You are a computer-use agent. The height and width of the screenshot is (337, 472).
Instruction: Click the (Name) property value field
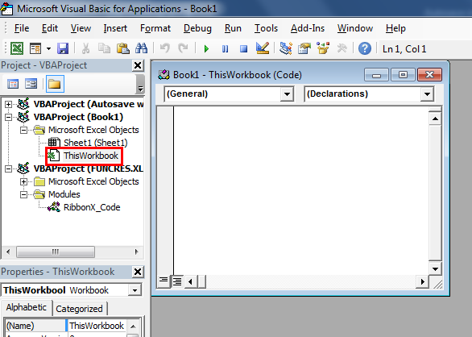(97, 326)
